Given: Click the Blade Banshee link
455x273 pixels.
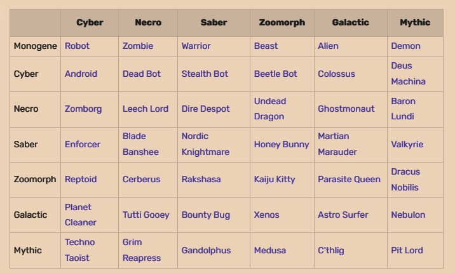Looking at the screenshot, I should pos(140,144).
